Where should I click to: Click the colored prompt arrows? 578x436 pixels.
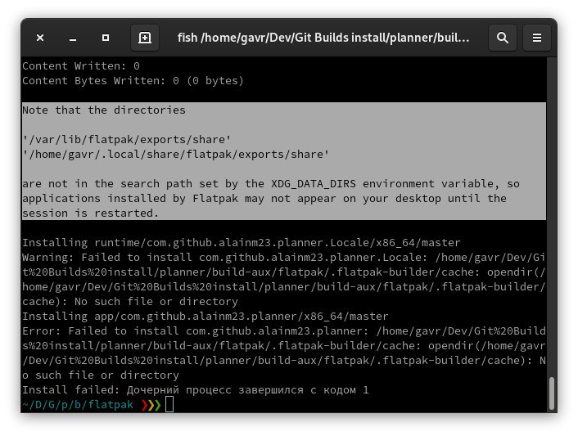pos(151,405)
